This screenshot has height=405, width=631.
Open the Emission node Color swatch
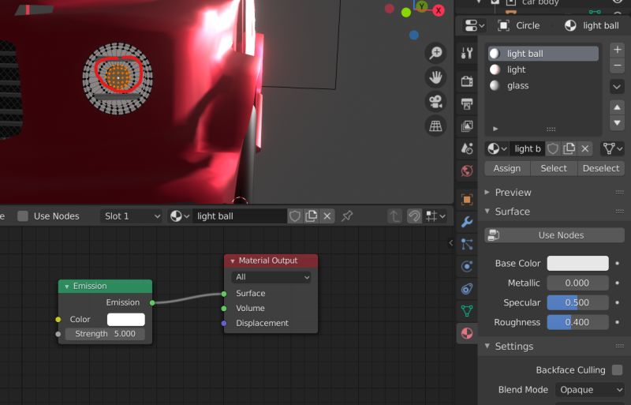tap(126, 320)
